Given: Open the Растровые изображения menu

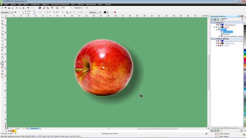Looking at the screenshot, I should coord(60,4).
